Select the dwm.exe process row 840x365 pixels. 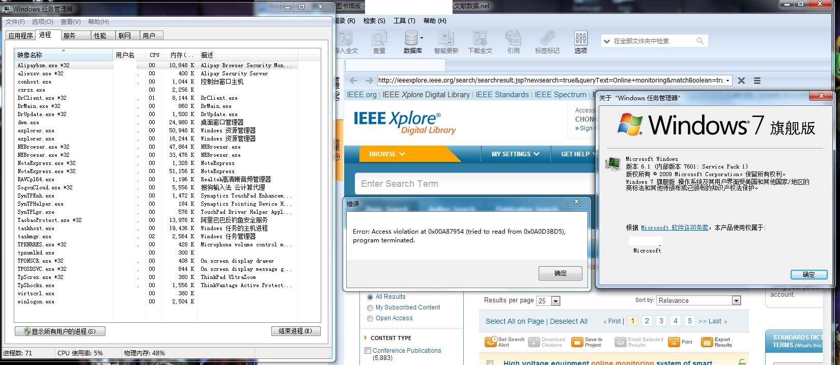pyautogui.click(x=156, y=122)
